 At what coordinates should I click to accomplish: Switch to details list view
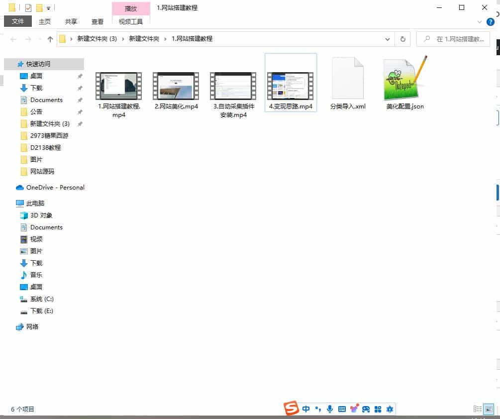coord(478,409)
